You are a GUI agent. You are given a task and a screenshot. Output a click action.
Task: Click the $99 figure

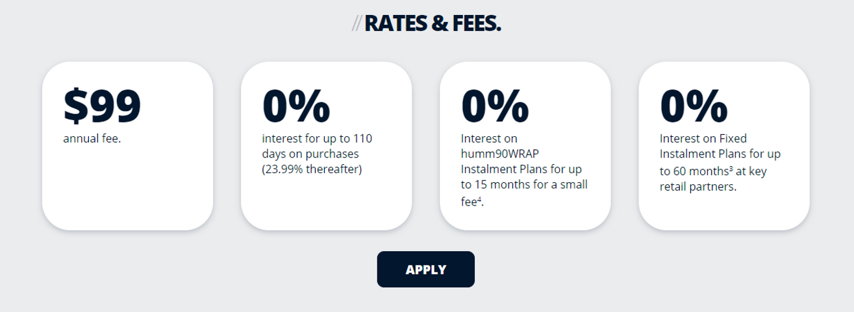pos(102,105)
